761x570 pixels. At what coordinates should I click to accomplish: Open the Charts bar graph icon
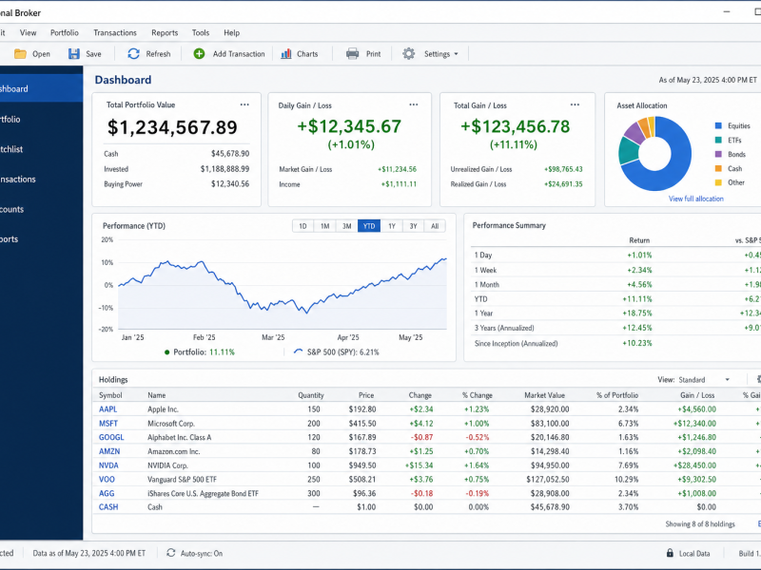286,54
